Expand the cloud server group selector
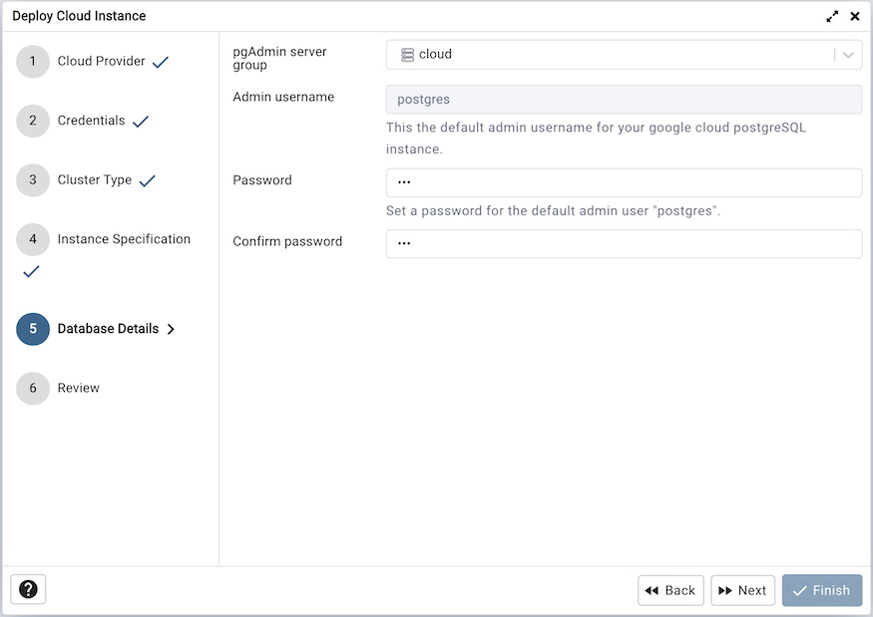Image resolution: width=873 pixels, height=617 pixels. coord(850,54)
